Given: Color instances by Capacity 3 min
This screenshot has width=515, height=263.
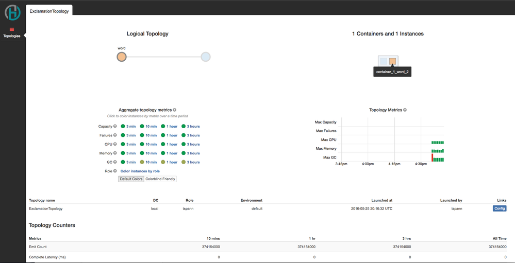Looking at the screenshot, I should pos(128,126).
